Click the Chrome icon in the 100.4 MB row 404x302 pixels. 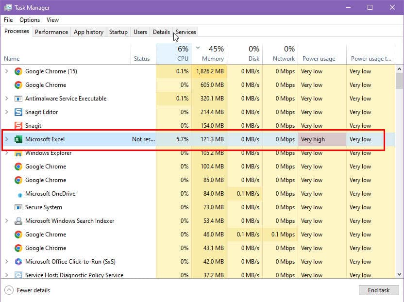pyautogui.click(x=18, y=167)
